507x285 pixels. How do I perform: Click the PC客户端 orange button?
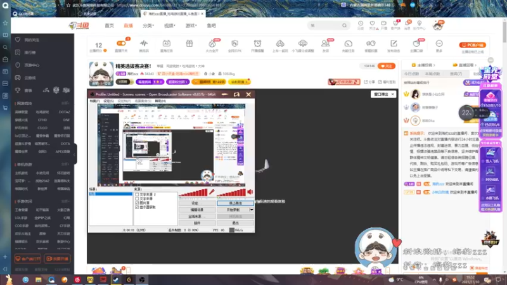pyautogui.click(x=472, y=45)
